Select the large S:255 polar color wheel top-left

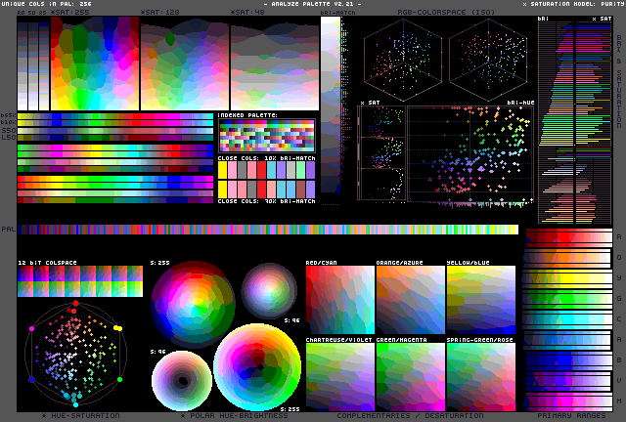193,304
